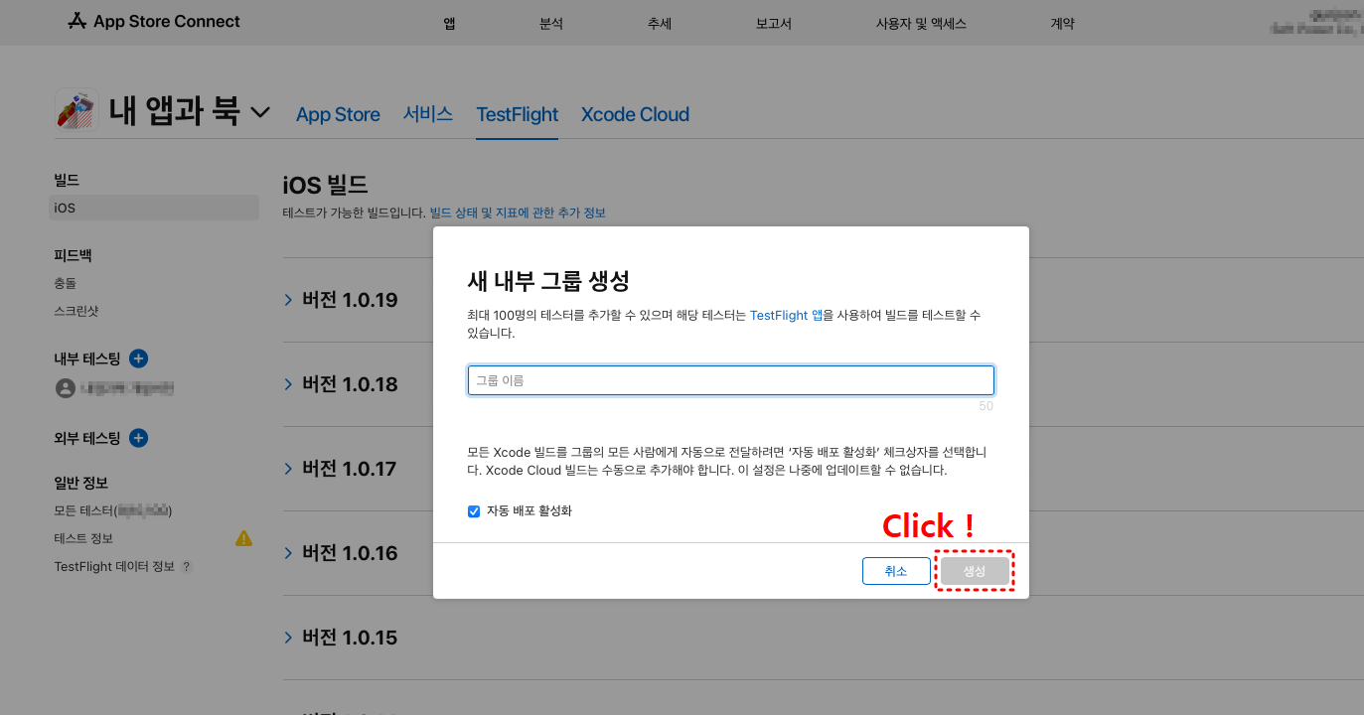Click the internal tester group avatar icon
The image size is (1364, 715).
tap(66, 388)
